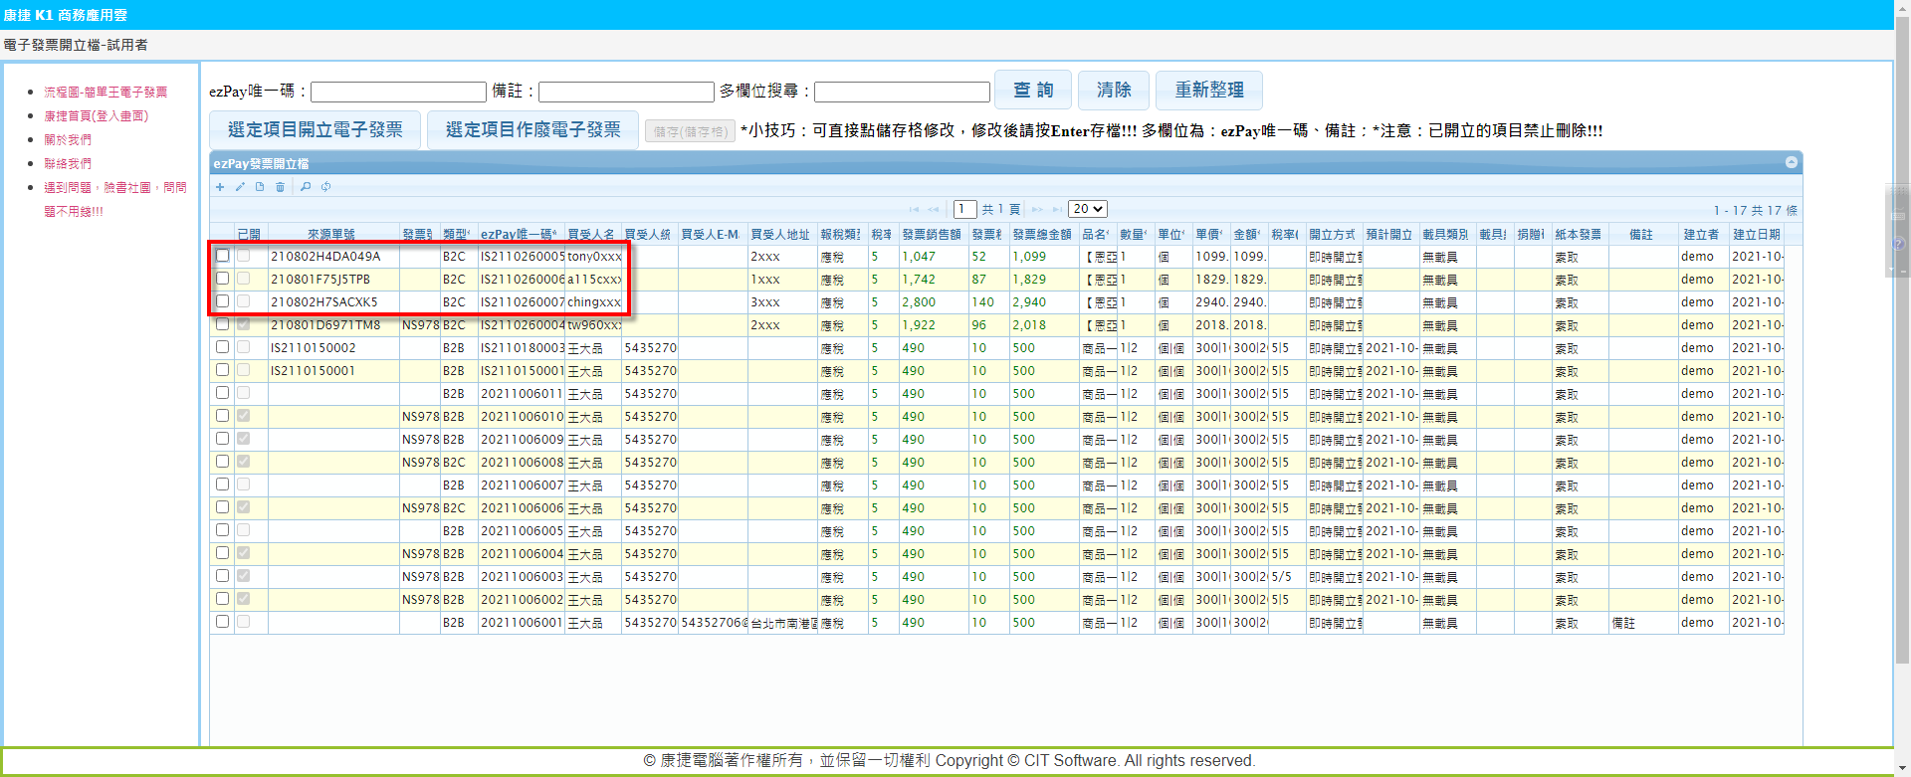The width and height of the screenshot is (1911, 777).
Task: Sort by the 來源單號 column header
Action: pyautogui.click(x=331, y=235)
